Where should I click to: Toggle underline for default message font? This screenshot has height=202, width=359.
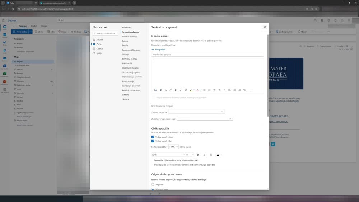(211, 155)
